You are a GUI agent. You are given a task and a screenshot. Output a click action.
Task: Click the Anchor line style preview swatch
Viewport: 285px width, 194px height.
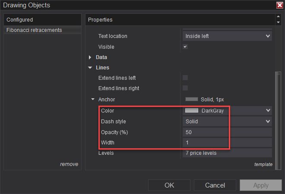(x=191, y=99)
